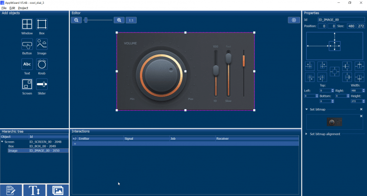
Task: Select the Box row in hierarchic tree
Action: click(38, 146)
